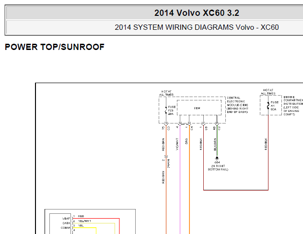Click the lower 'RED/BRN' label below the splice
The image size is (303, 234).
pyautogui.click(x=163, y=177)
